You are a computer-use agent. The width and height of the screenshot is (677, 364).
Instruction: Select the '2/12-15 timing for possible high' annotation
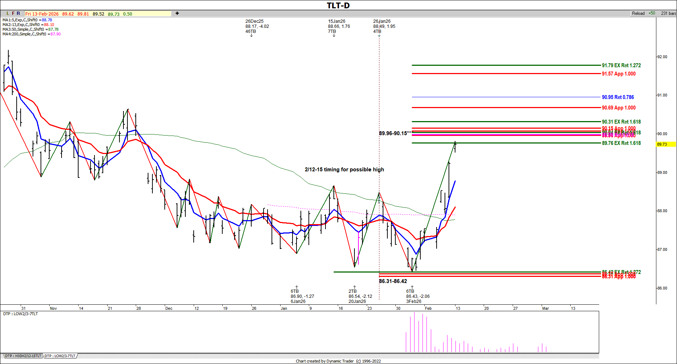point(344,170)
